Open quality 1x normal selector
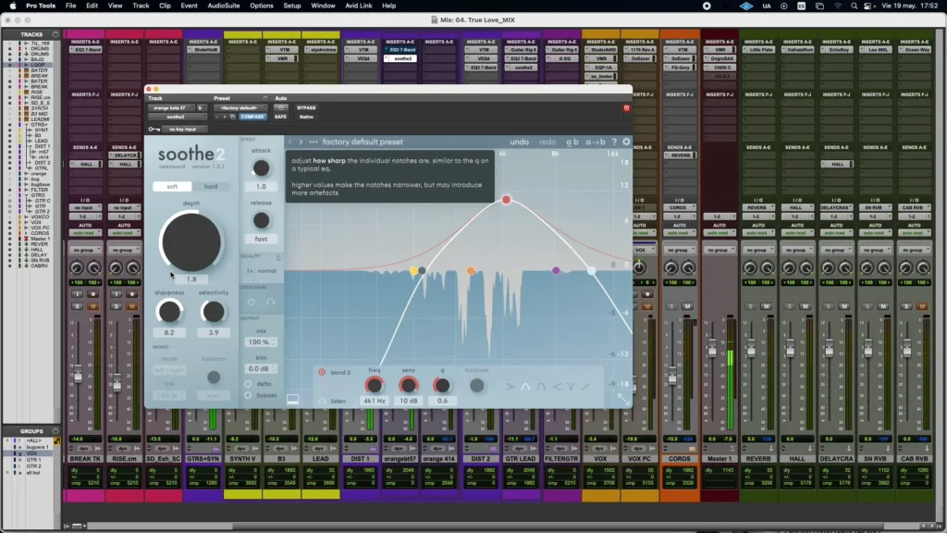This screenshot has height=533, width=947. pos(261,271)
